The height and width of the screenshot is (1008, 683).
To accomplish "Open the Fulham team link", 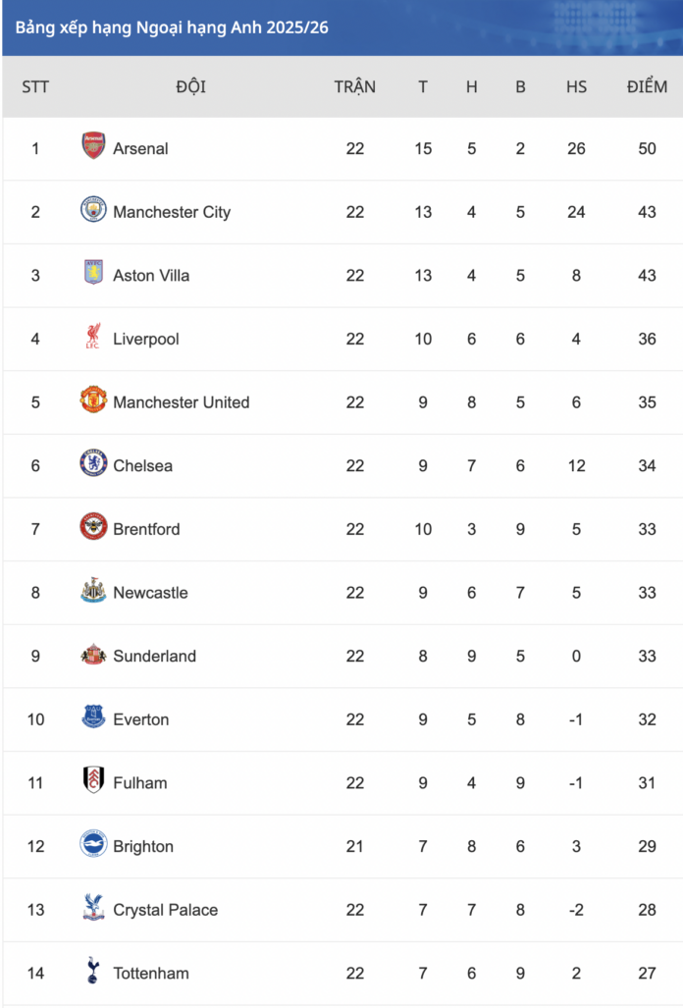I will click(x=139, y=782).
